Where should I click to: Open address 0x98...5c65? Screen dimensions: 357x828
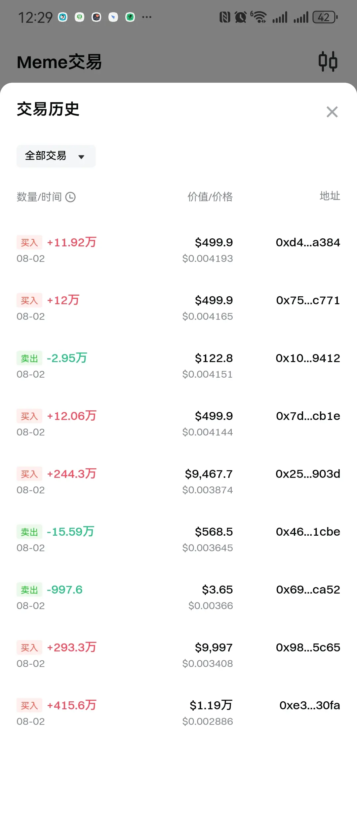tap(308, 647)
